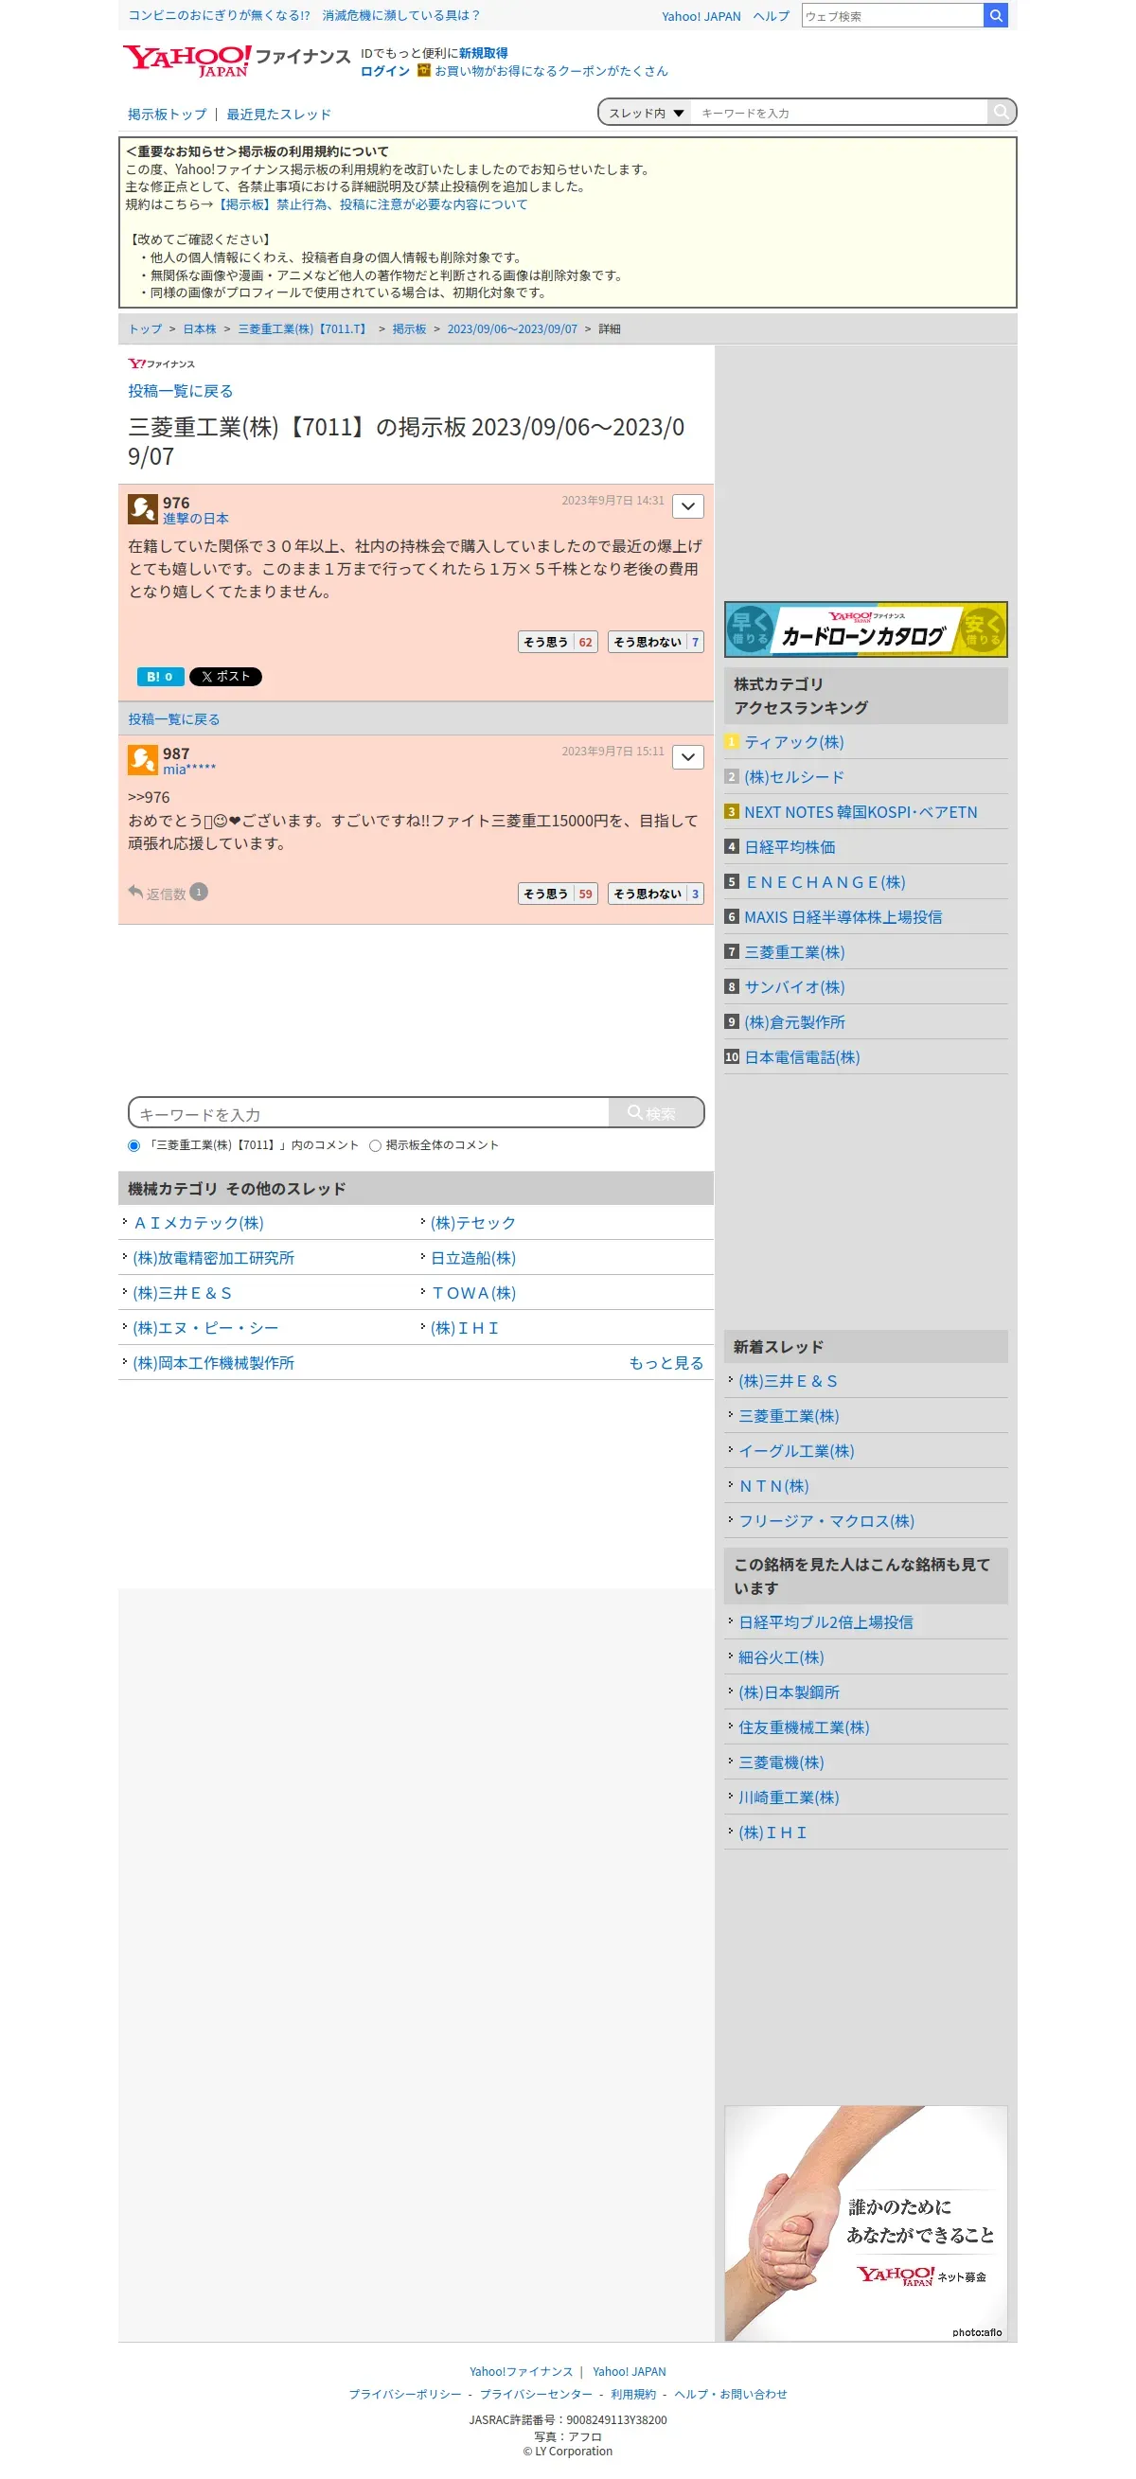Click username mia*****
This screenshot has height=2479, width=1136.
point(189,770)
